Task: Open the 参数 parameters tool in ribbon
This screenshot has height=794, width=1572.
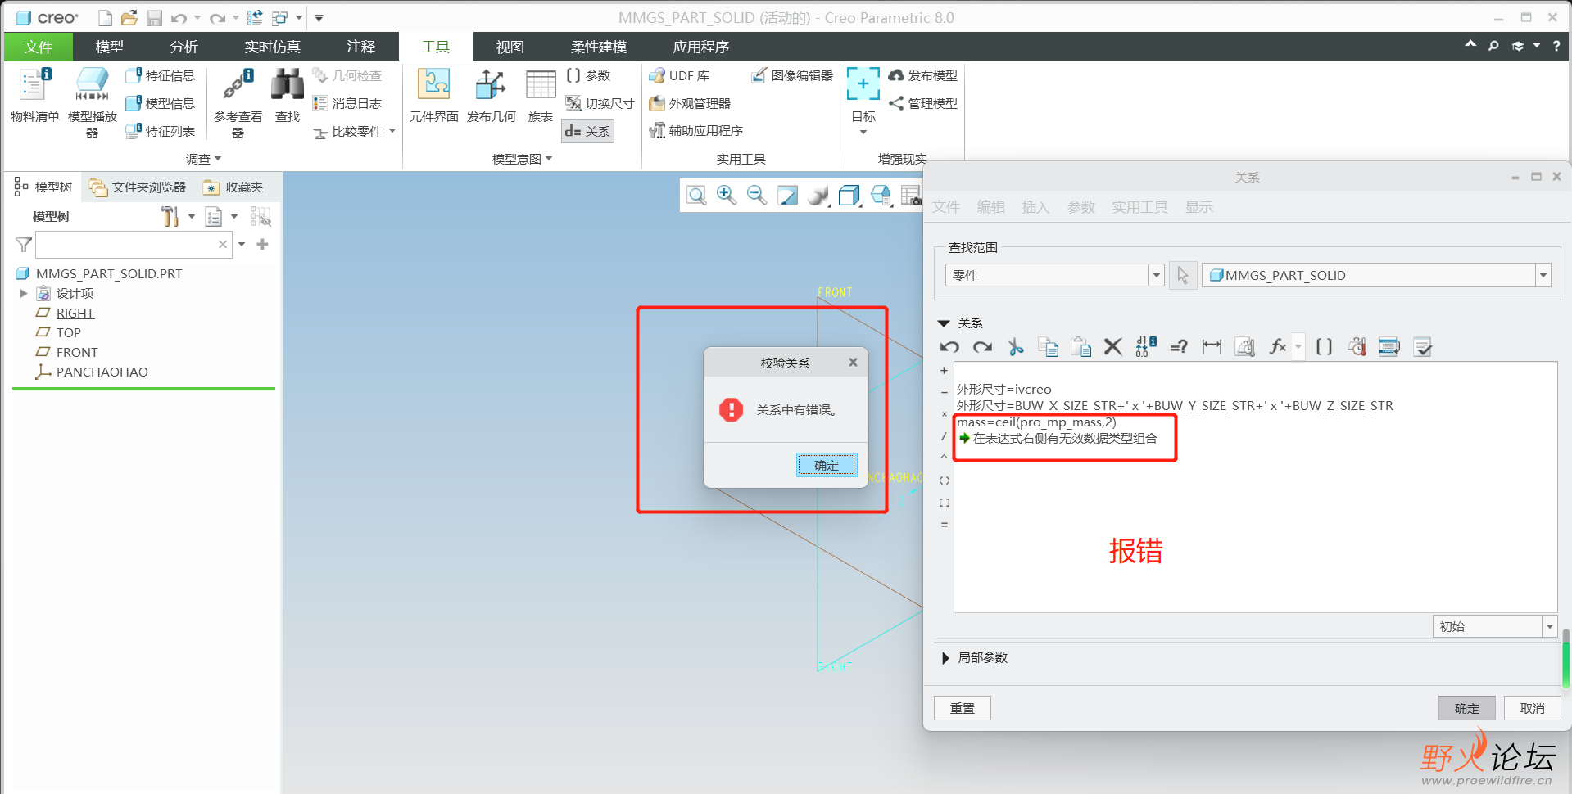Action: click(588, 75)
